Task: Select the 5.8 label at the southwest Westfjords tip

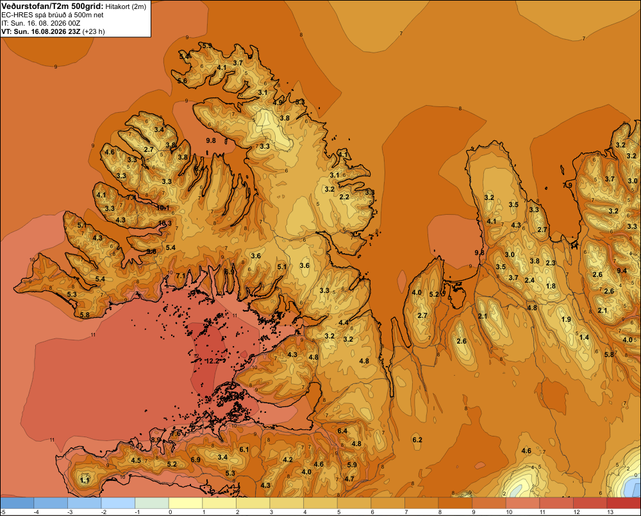Action: point(85,315)
